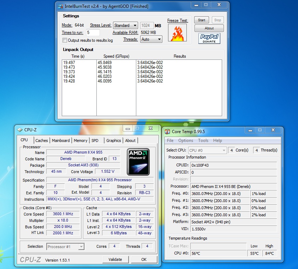Click the Stop button in IntelBurnTest
Screen dimensions: 298x269
point(217,20)
